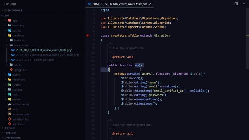249x140 pixels.
Task: Select the tests folder in explorer
Action: [16, 94]
